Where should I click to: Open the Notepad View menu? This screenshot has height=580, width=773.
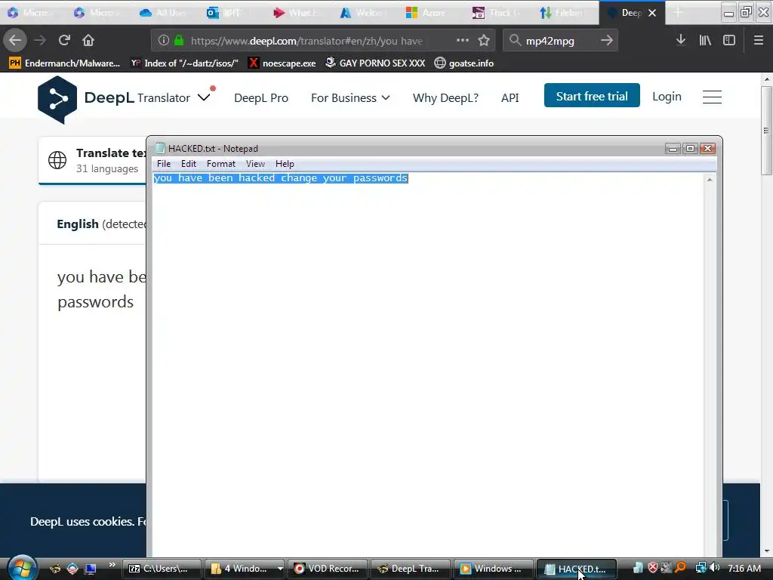point(255,164)
